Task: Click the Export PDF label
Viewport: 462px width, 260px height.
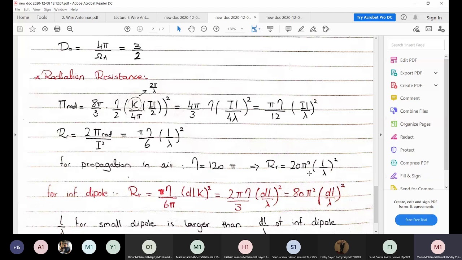Action: pos(411,73)
